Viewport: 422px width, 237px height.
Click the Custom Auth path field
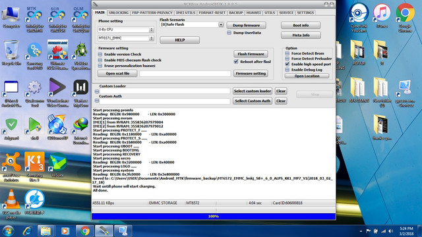pyautogui.click(x=165, y=101)
